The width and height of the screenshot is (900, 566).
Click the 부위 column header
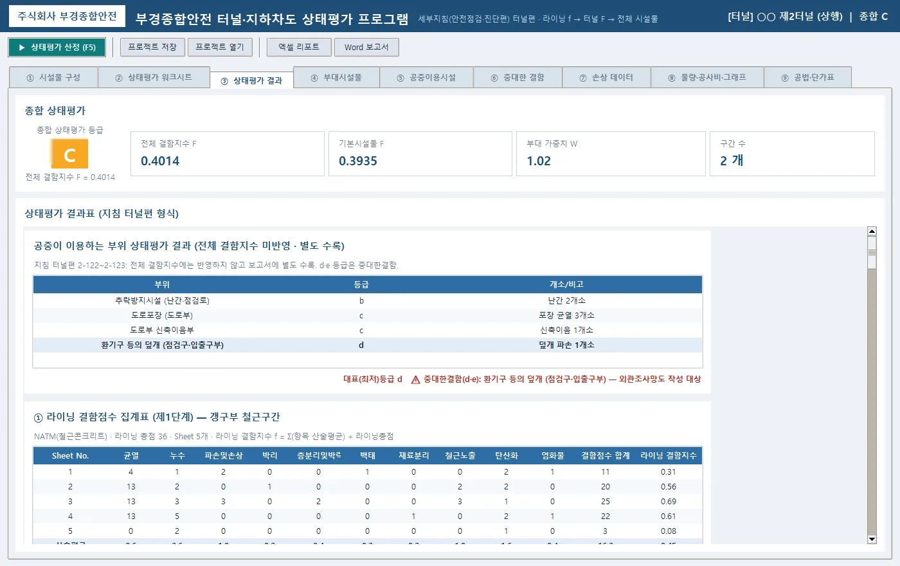(162, 284)
